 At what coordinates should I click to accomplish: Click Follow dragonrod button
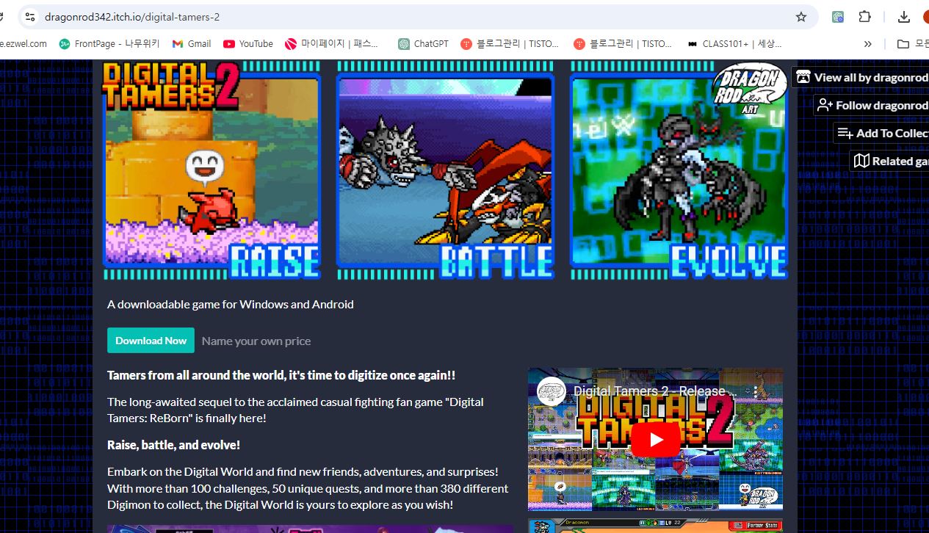coord(872,105)
